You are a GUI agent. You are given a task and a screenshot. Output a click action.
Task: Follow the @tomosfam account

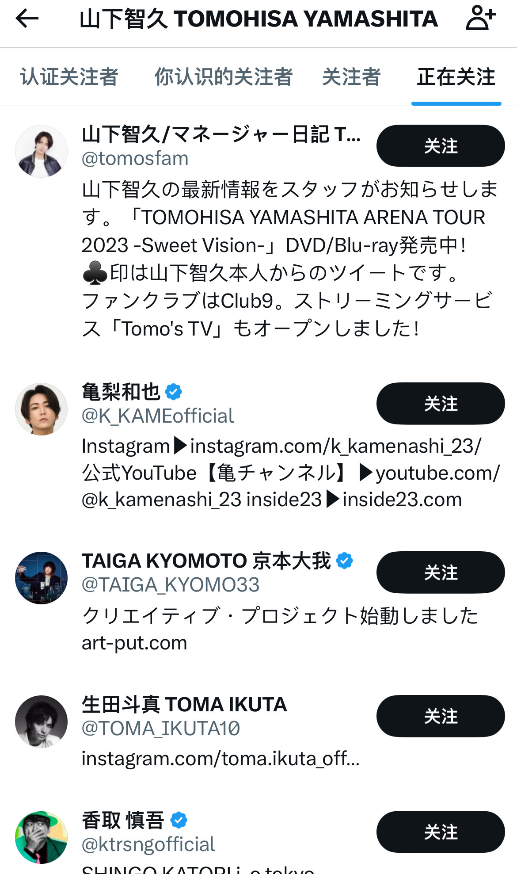point(440,146)
